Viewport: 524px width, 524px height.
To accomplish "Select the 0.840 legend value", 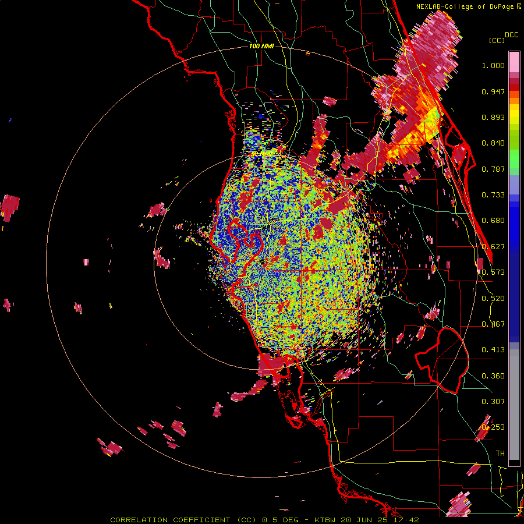I will point(493,143).
